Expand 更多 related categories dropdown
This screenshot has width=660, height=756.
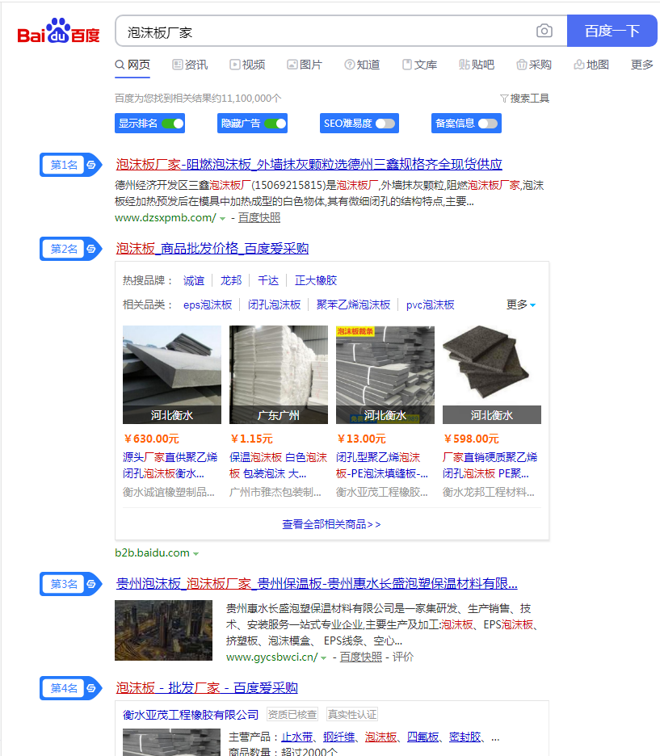coord(521,304)
